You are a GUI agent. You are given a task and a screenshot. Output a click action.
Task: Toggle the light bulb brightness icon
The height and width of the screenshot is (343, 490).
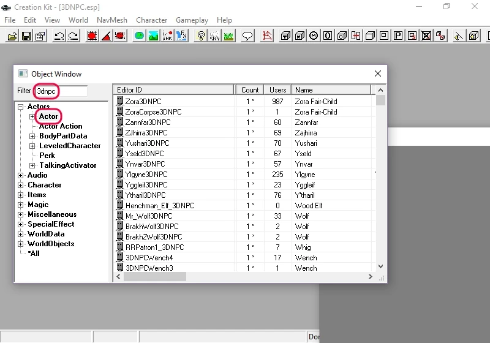[201, 36]
